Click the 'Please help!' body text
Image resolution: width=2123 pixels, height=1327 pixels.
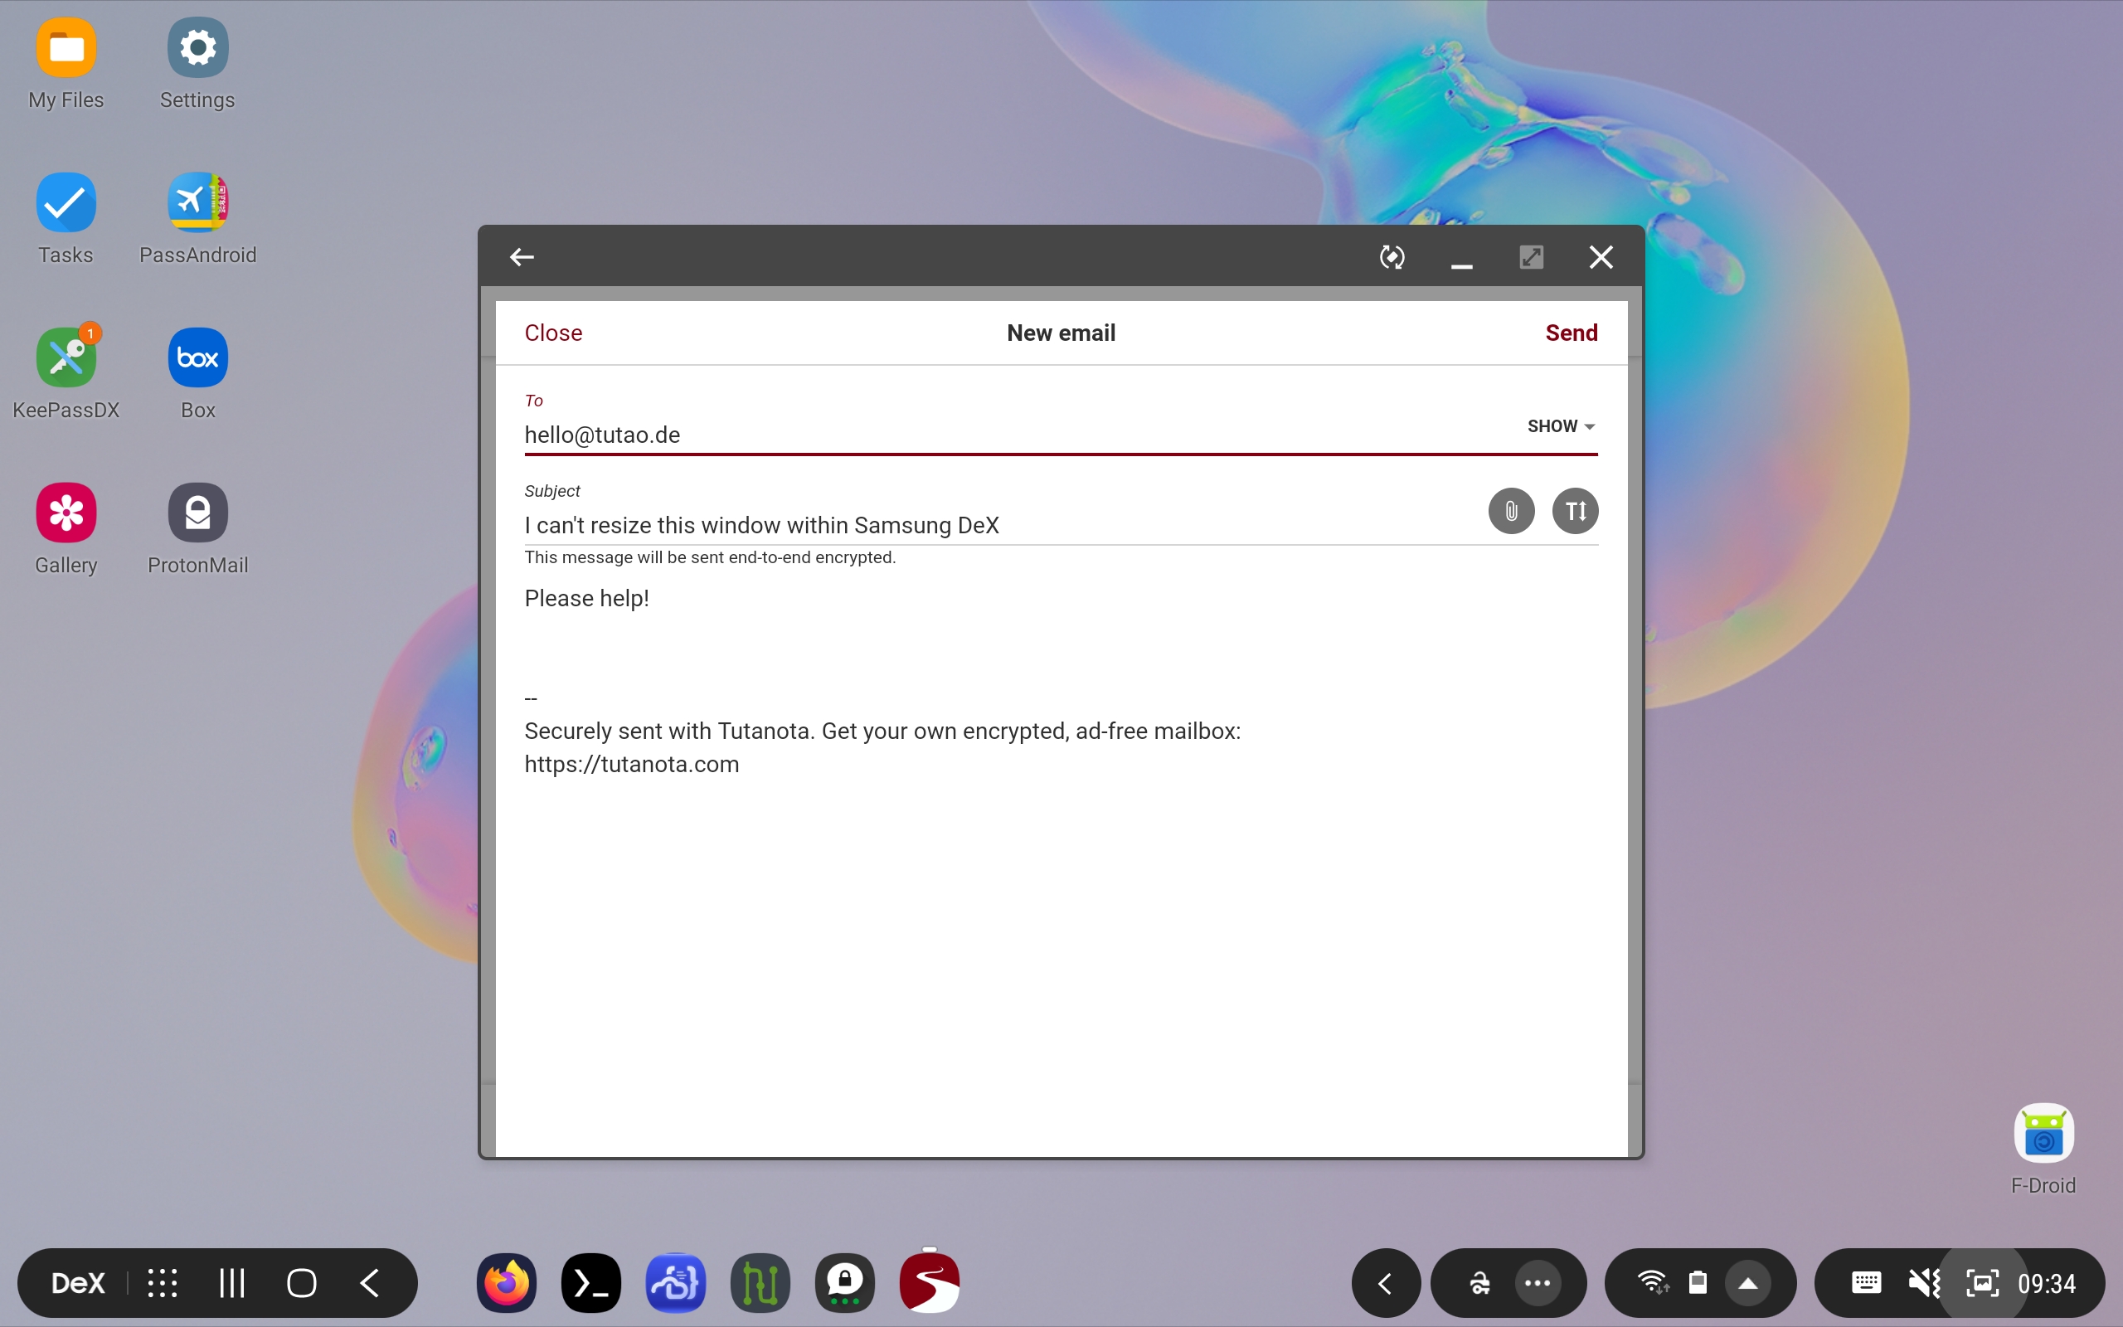pos(587,599)
